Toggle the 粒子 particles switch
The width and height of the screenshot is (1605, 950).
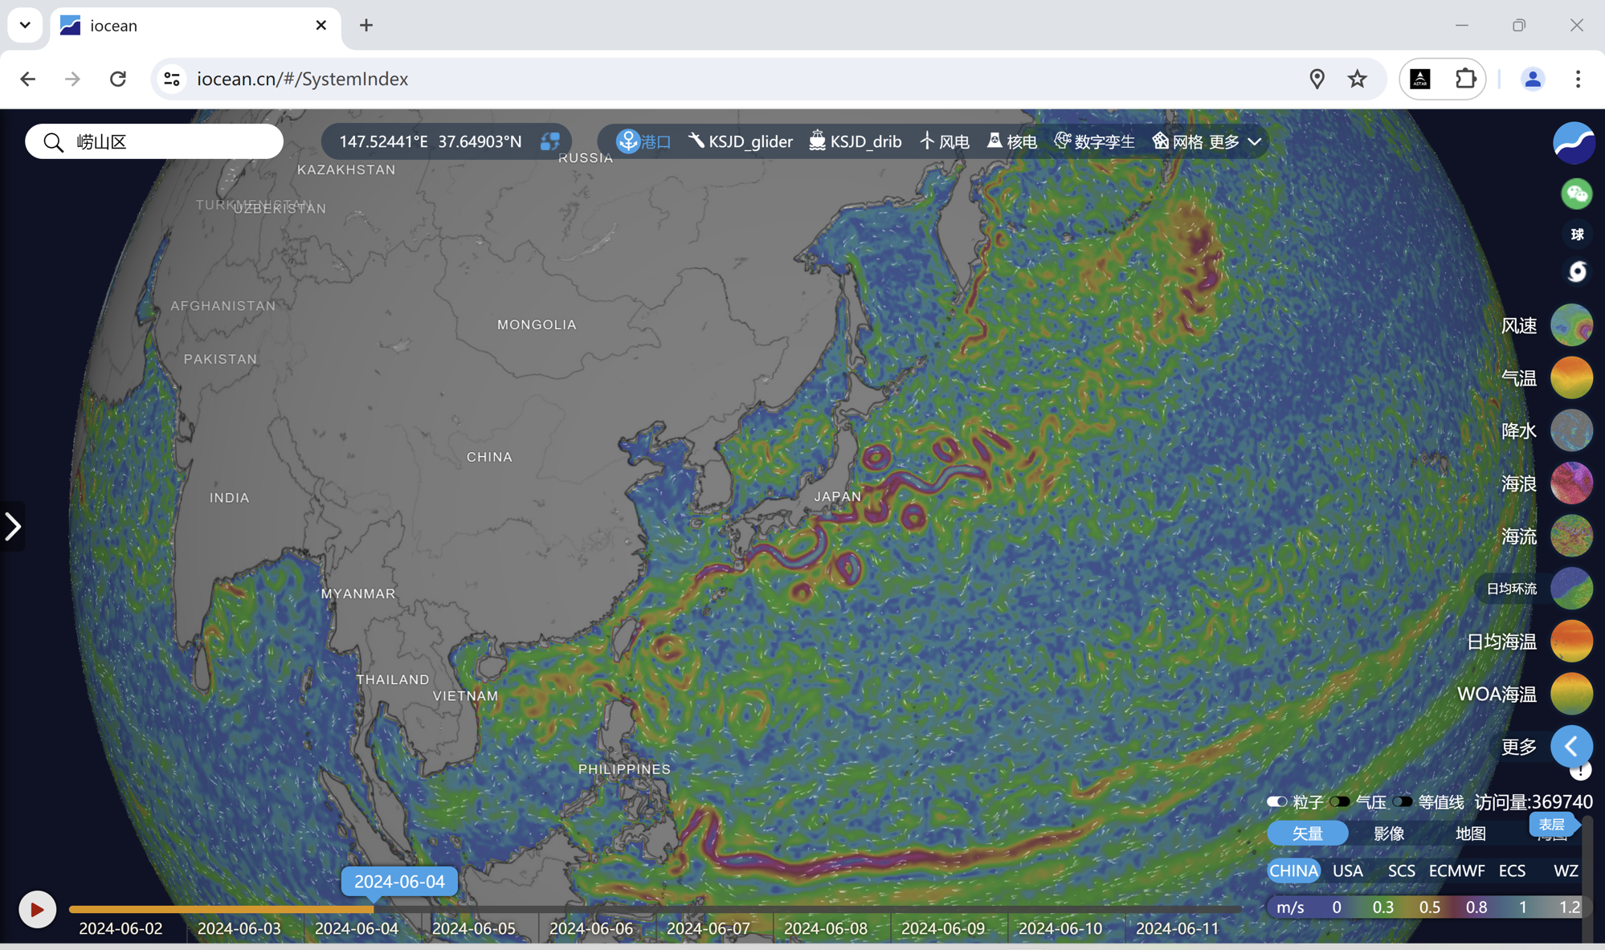click(1276, 801)
